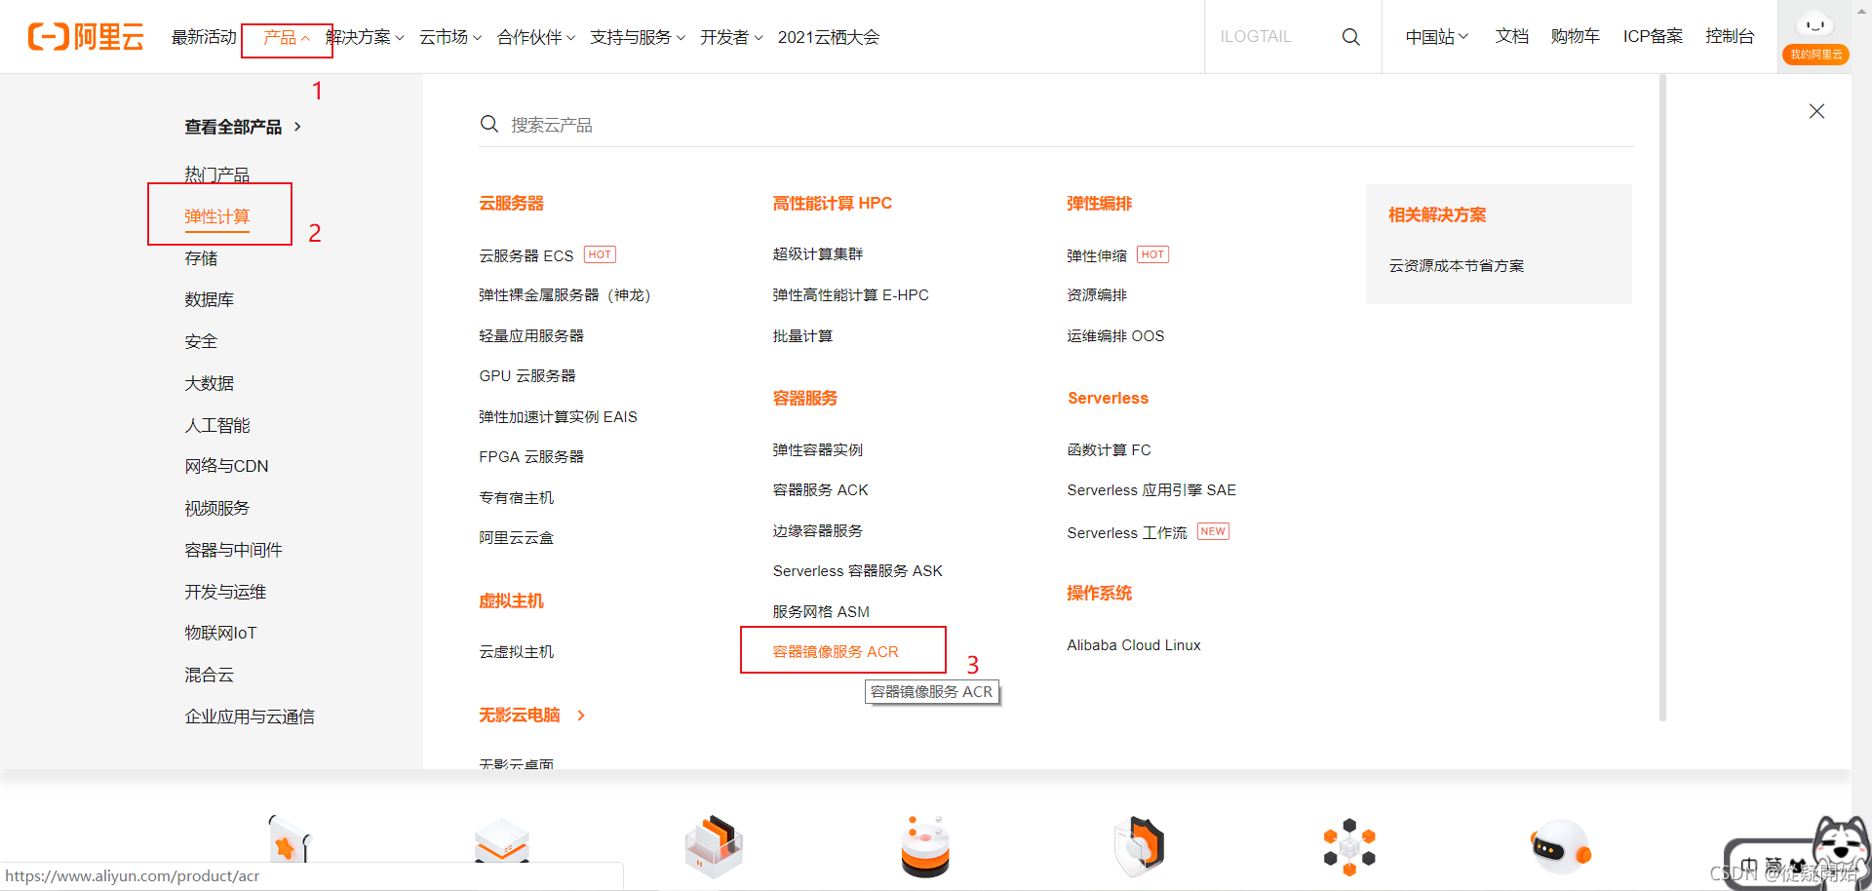The image size is (1872, 891).
Task: Click the hexagon cluster product icon
Action: click(x=1349, y=846)
